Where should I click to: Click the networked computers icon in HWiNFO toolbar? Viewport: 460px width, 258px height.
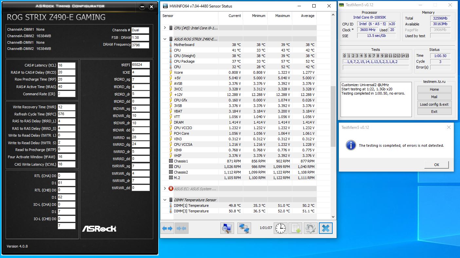point(244,228)
